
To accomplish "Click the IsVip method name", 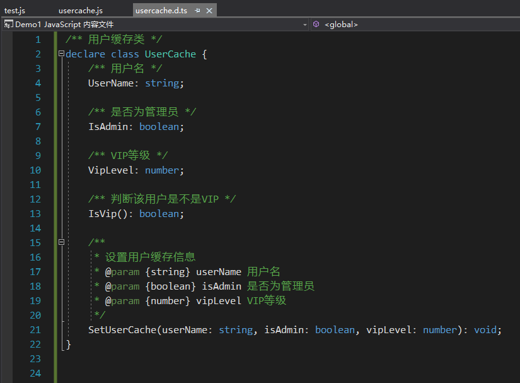I will click(102, 213).
